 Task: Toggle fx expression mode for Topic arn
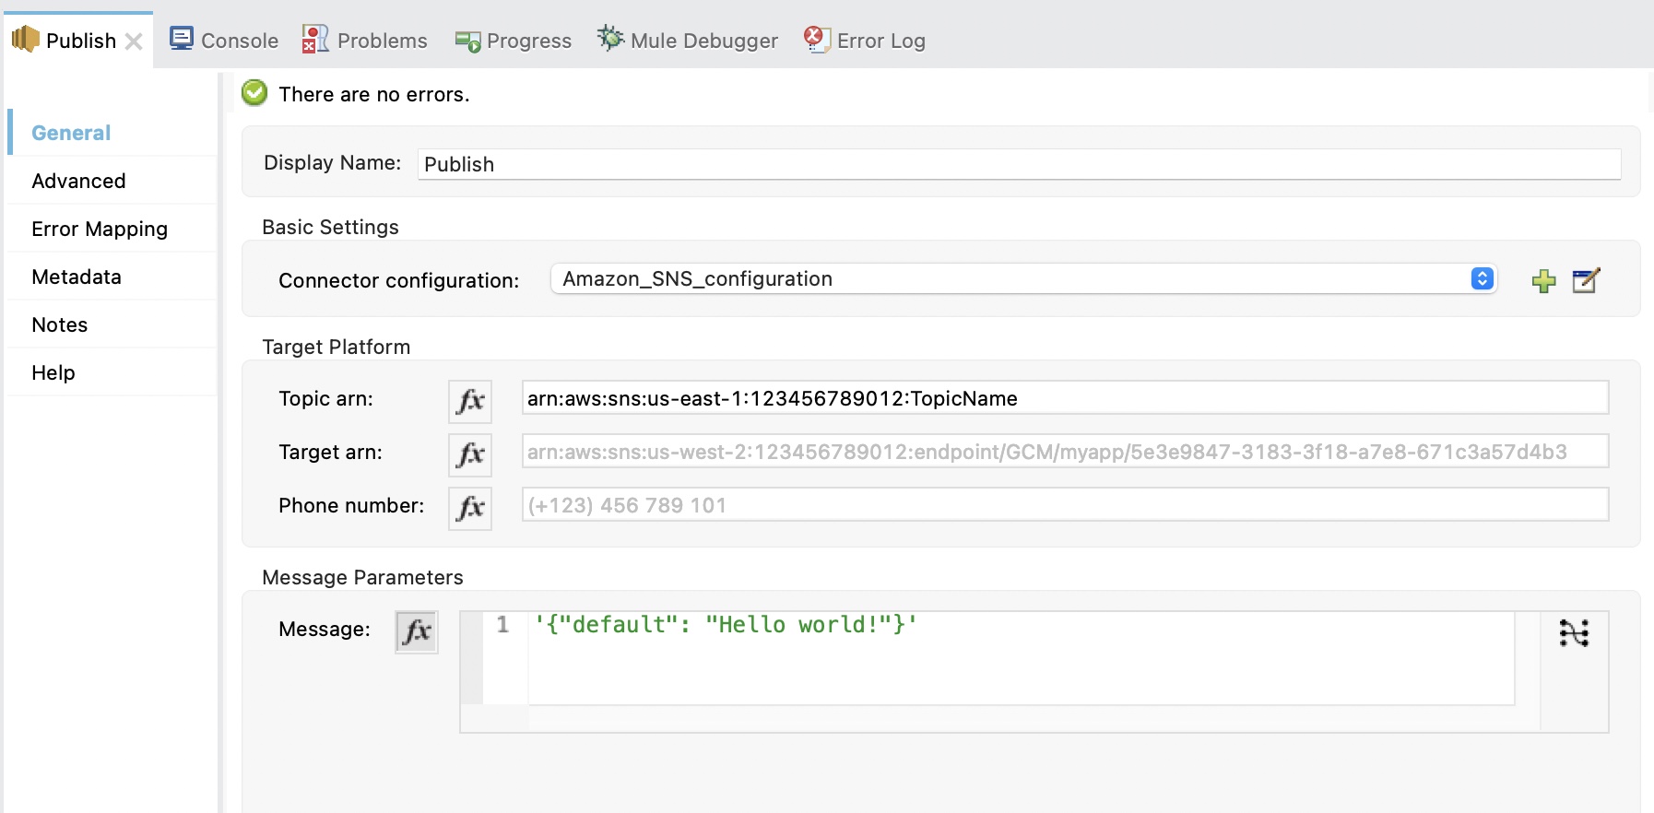pos(470,401)
